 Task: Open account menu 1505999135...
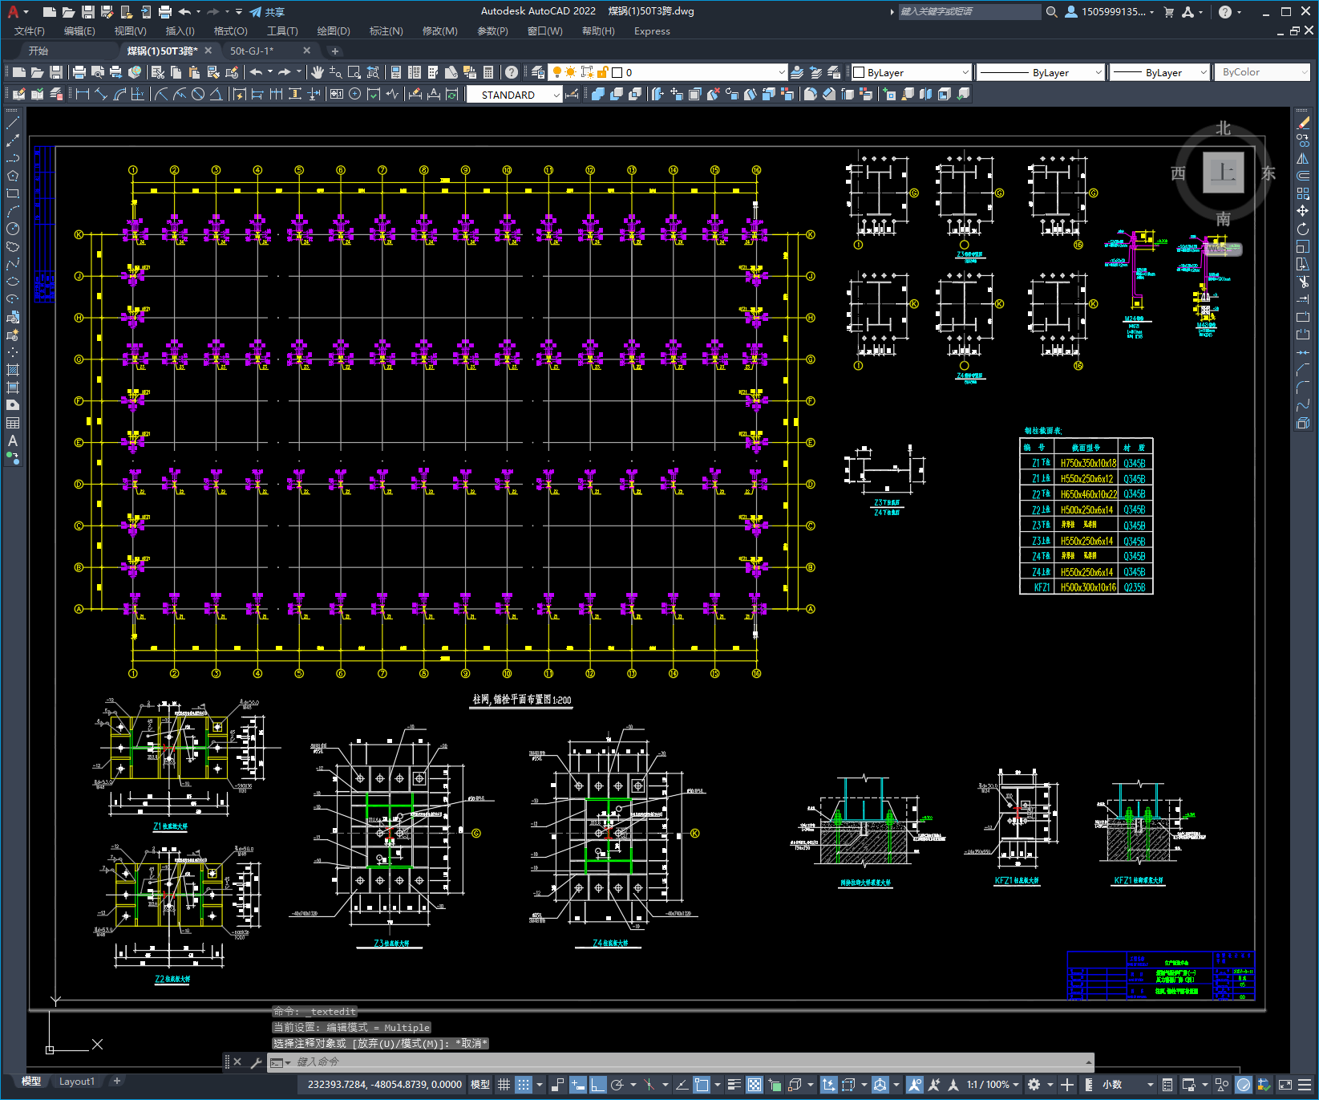point(1110,12)
